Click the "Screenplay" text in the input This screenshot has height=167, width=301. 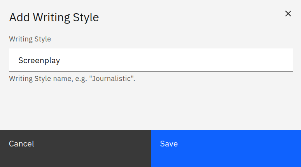39,60
